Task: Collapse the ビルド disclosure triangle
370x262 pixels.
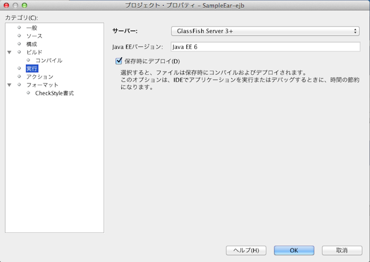Action: 9,53
